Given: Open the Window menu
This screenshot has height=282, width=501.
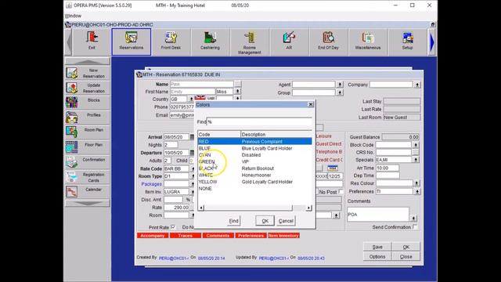Looking at the screenshot, I should (x=73, y=16).
